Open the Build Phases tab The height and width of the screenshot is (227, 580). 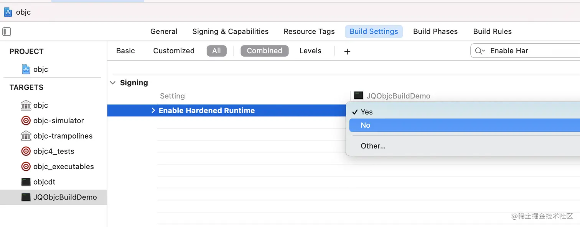tap(435, 31)
